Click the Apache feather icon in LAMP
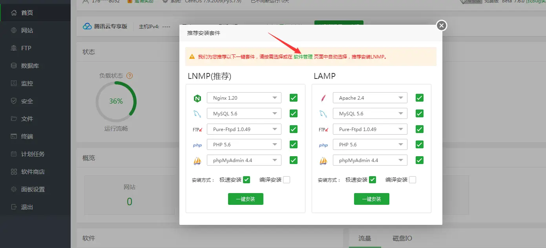546x248 pixels. point(323,98)
